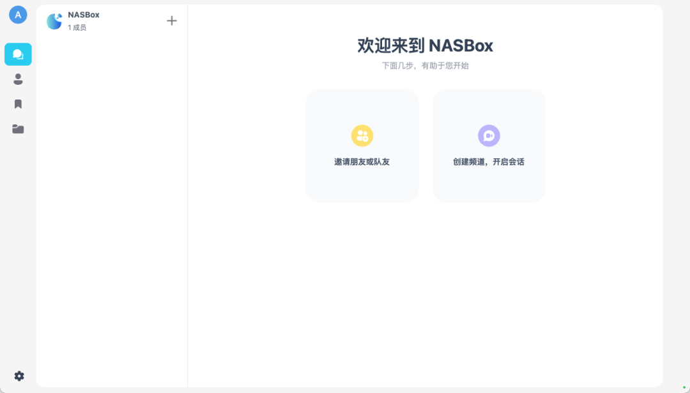Open the saved bookmarks icon
Screen dimensions: 690x393
click(x=17, y=103)
